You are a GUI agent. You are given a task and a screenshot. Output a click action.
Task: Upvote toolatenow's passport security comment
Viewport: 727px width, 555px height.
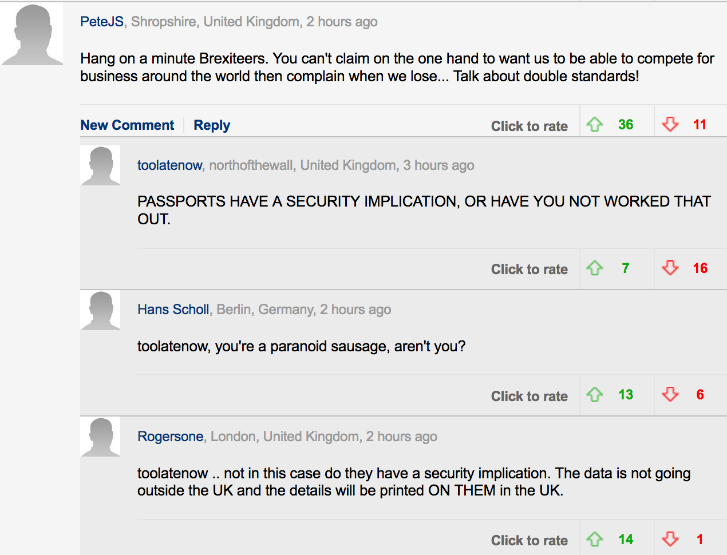[x=595, y=268]
